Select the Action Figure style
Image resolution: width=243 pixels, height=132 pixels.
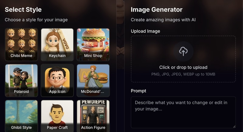pos(93,116)
